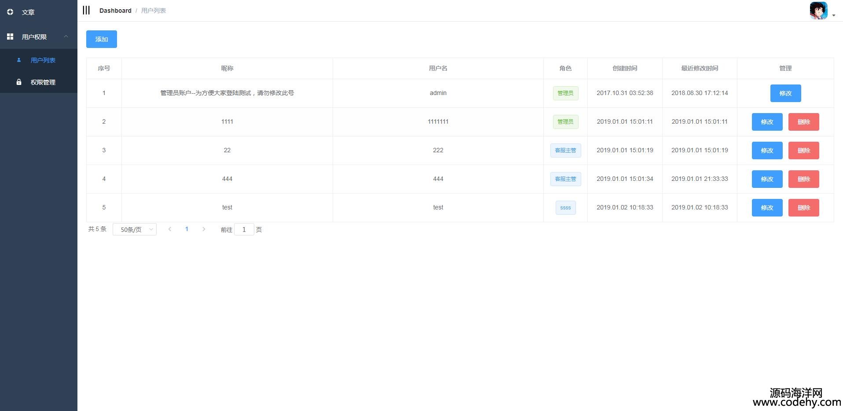The height and width of the screenshot is (411, 843).
Task: Click 修改 for user 222
Action: pyautogui.click(x=767, y=150)
